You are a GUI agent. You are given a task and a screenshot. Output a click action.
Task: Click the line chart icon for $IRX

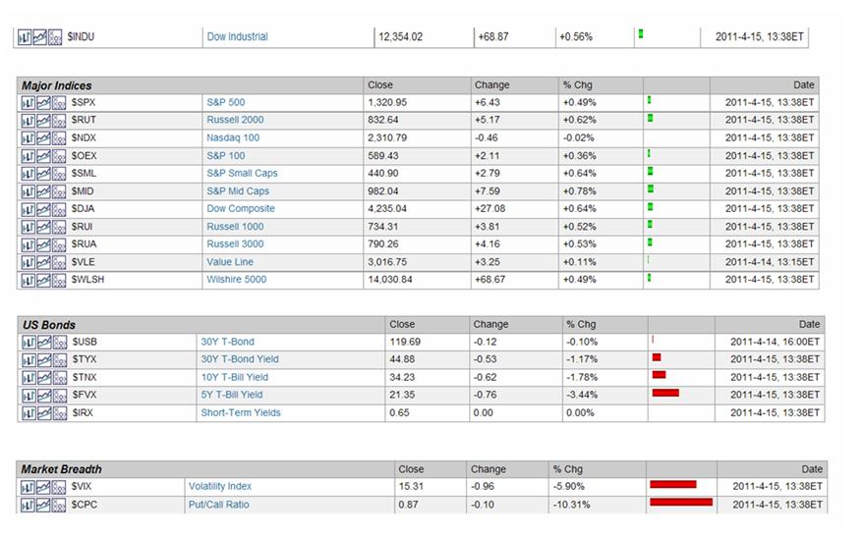click(x=43, y=413)
